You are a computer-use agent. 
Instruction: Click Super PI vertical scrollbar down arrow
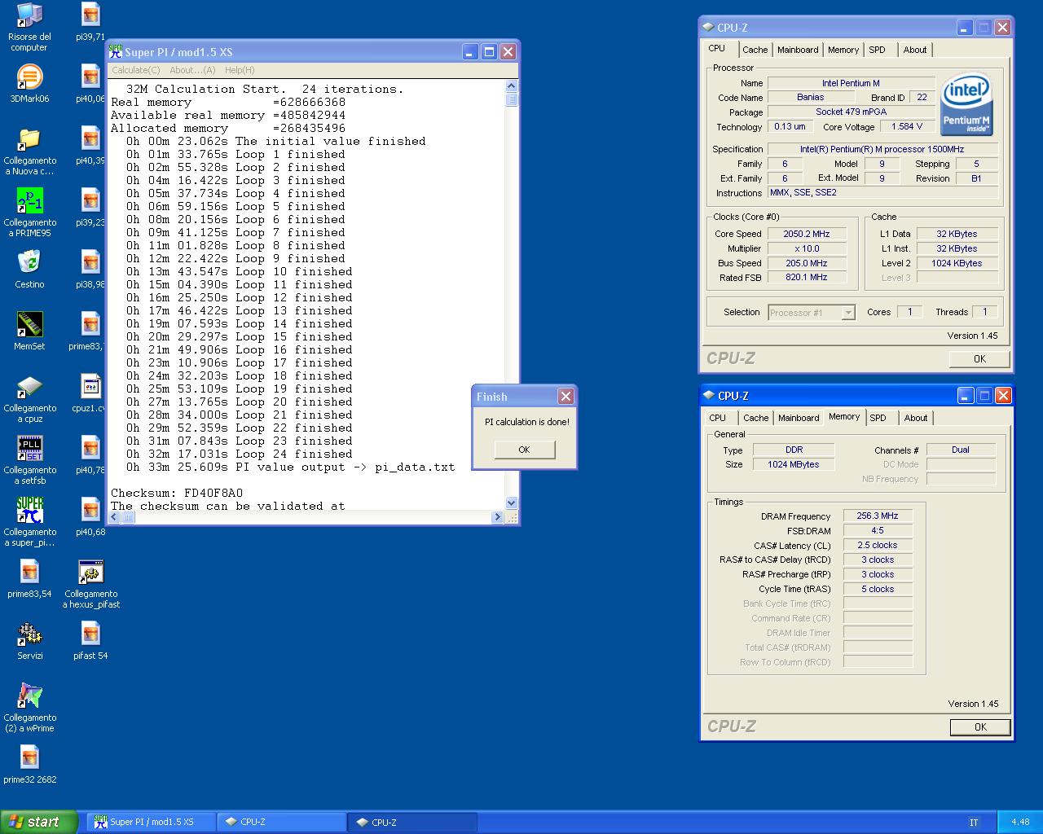coord(512,503)
